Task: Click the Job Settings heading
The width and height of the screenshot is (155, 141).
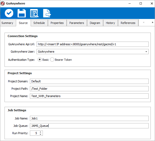Action: [x=17, y=110]
